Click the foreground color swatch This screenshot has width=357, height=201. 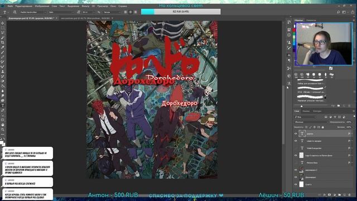[x=2, y=143]
